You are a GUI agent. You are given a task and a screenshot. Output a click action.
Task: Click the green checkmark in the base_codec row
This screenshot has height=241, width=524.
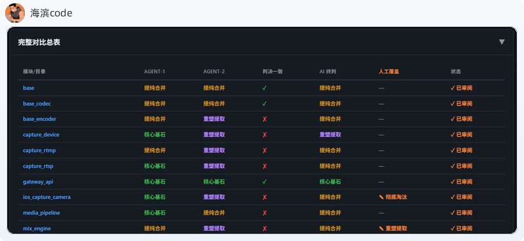[265, 103]
